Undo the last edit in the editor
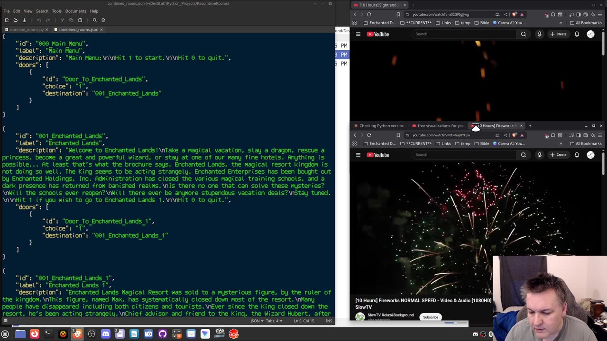Screen dimensions: 607x341 point(39,20)
